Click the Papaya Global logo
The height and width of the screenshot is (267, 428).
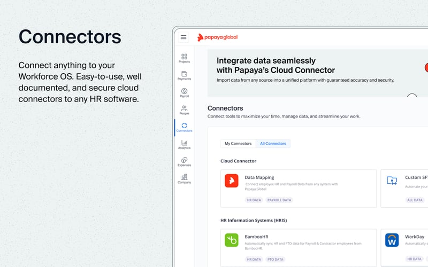click(217, 37)
